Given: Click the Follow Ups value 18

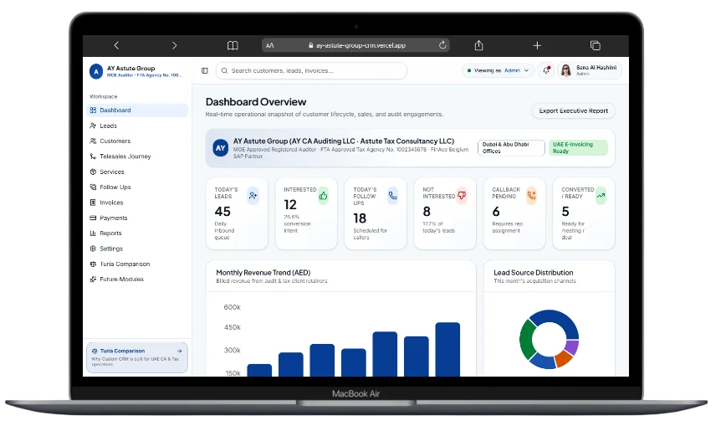Looking at the screenshot, I should tap(360, 218).
